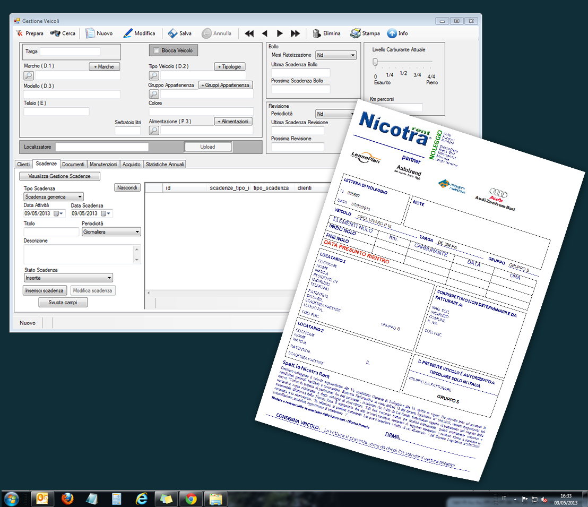Click the Gruppo Appartenenza magnifier icon
The height and width of the screenshot is (507, 588).
click(154, 94)
